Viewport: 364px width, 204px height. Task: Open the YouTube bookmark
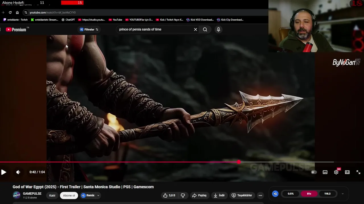coord(115,20)
